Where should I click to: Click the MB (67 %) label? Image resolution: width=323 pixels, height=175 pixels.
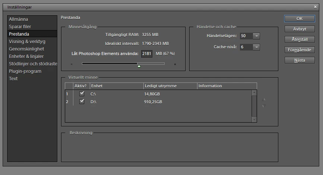pyautogui.click(x=165, y=54)
